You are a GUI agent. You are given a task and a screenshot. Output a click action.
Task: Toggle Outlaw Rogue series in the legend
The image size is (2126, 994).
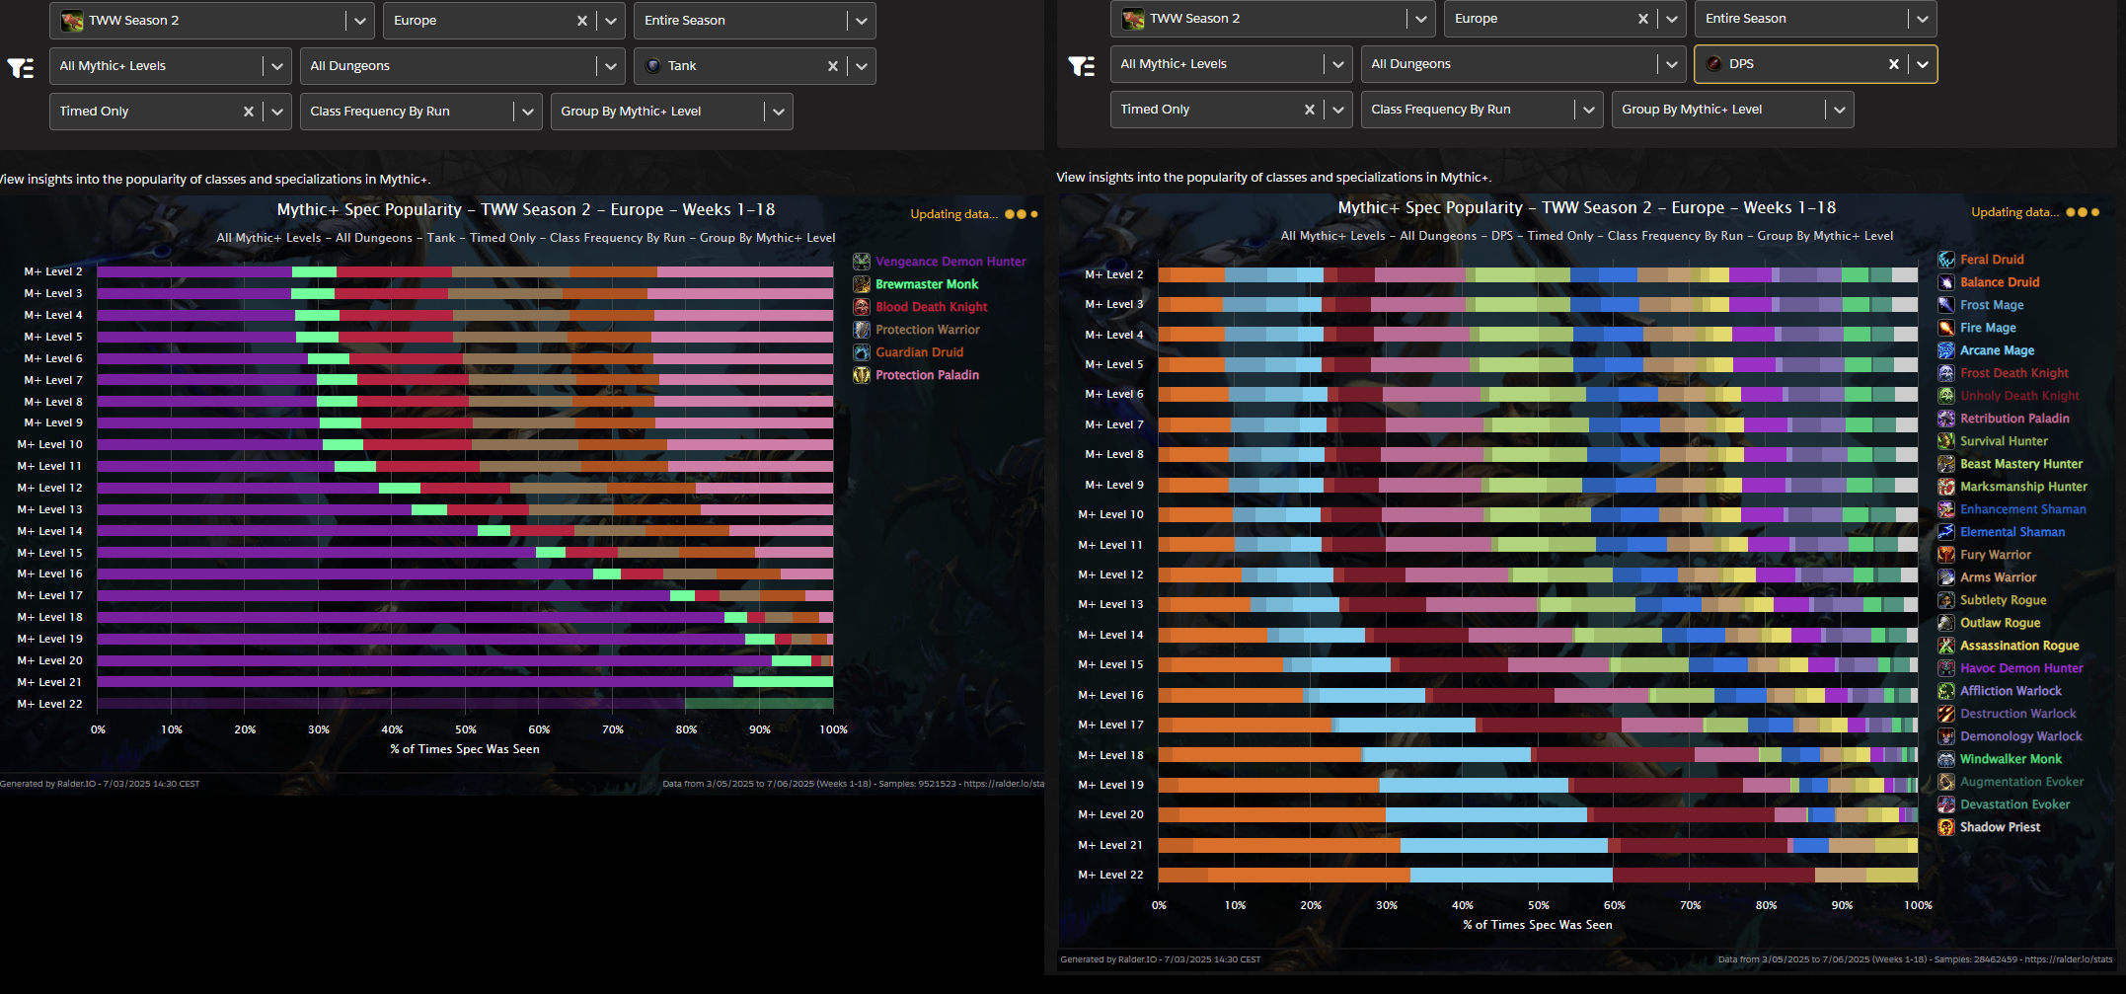pos(2000,623)
